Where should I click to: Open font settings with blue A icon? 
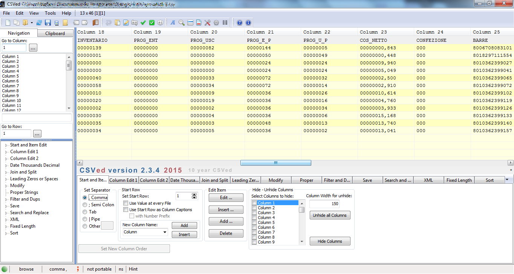pyautogui.click(x=173, y=23)
